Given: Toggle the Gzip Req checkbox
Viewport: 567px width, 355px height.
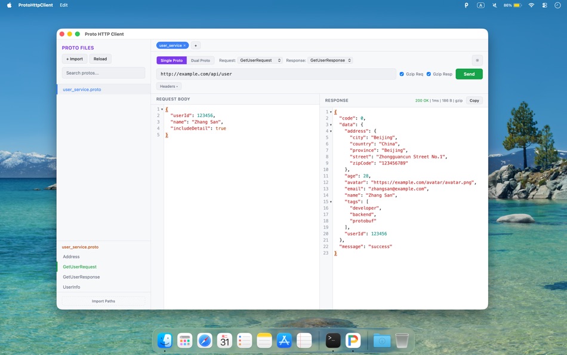Looking at the screenshot, I should pyautogui.click(x=402, y=74).
